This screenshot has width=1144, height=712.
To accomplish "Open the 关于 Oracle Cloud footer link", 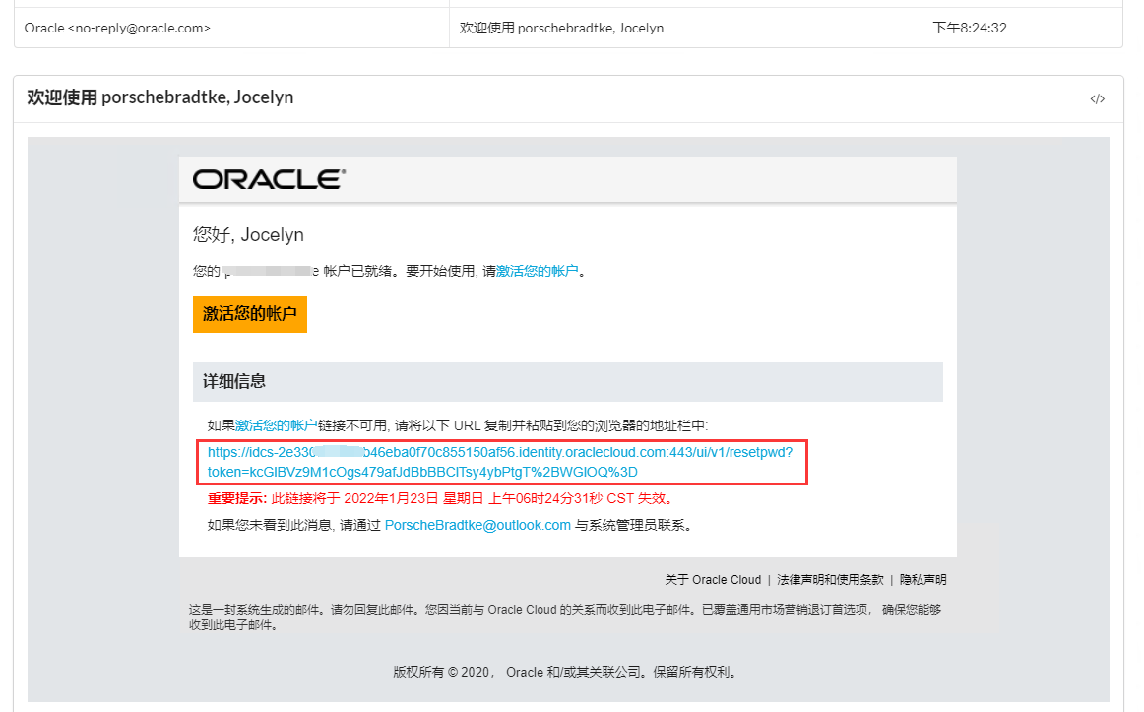I will click(x=713, y=580).
